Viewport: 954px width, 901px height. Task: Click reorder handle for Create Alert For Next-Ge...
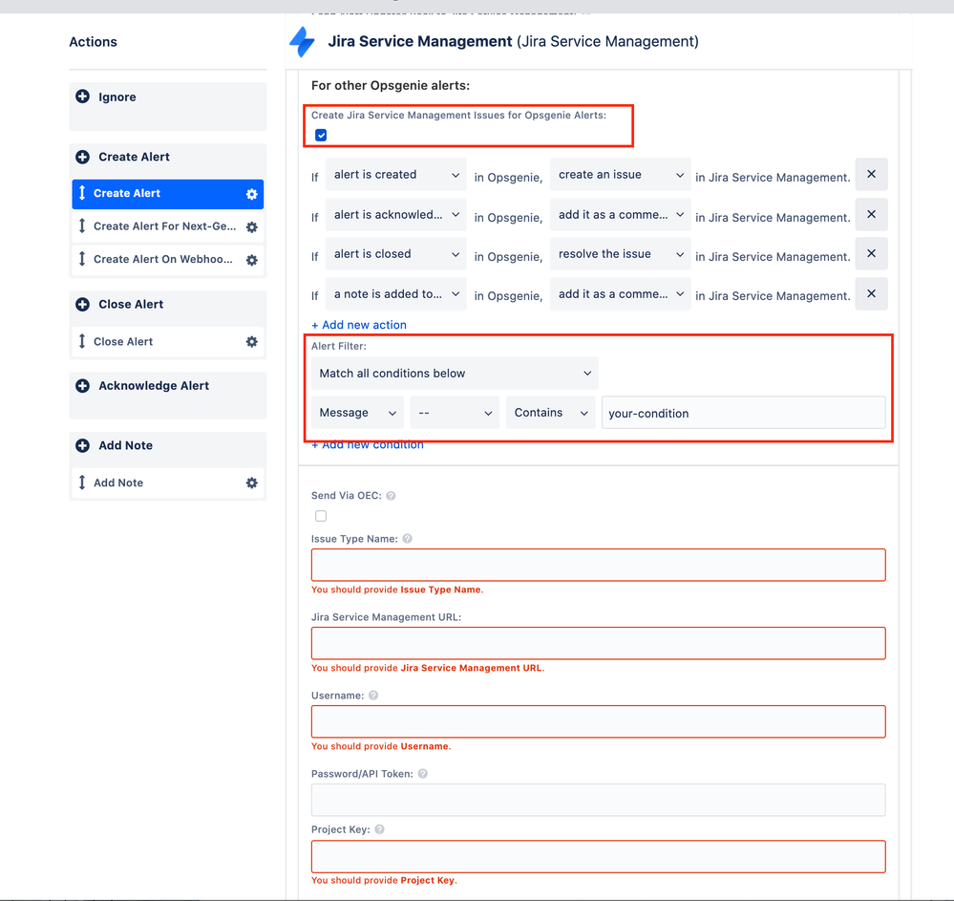coord(82,225)
